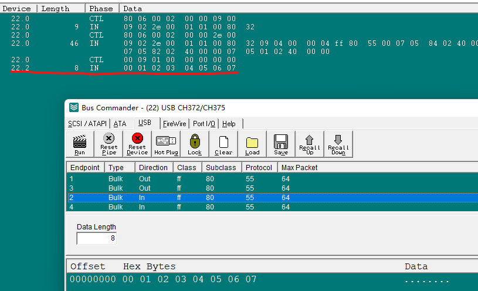Open the Load folder icon
This screenshot has width=478, height=291.
click(x=252, y=144)
